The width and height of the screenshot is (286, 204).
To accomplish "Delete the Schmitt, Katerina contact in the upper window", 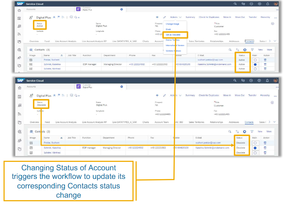I will coord(265,65).
